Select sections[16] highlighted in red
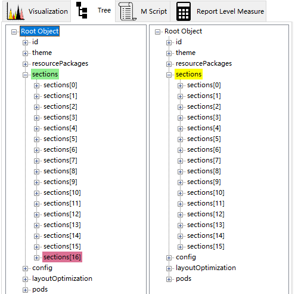Image resolution: width=295 pixels, height=294 pixels. click(62, 257)
